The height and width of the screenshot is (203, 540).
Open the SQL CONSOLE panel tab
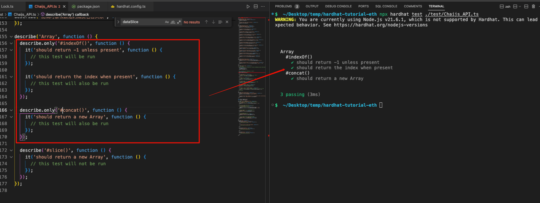pos(386,6)
